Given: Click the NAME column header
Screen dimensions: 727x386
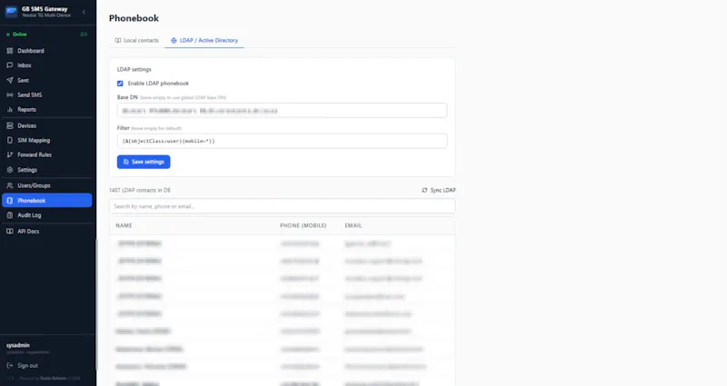Looking at the screenshot, I should point(124,225).
